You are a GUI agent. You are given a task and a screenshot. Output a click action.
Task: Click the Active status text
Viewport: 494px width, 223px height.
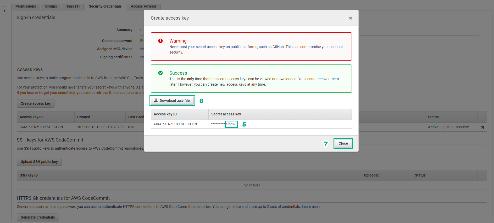433,127
